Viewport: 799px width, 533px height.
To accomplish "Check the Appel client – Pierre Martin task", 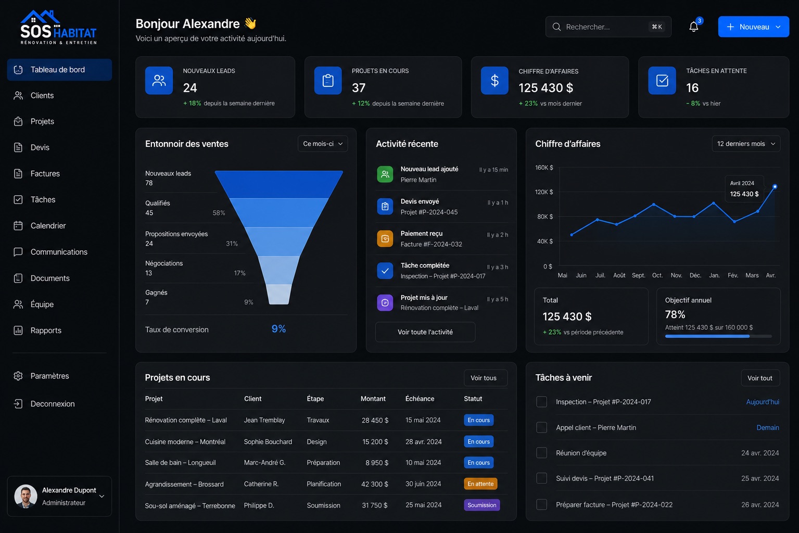I will point(542,427).
